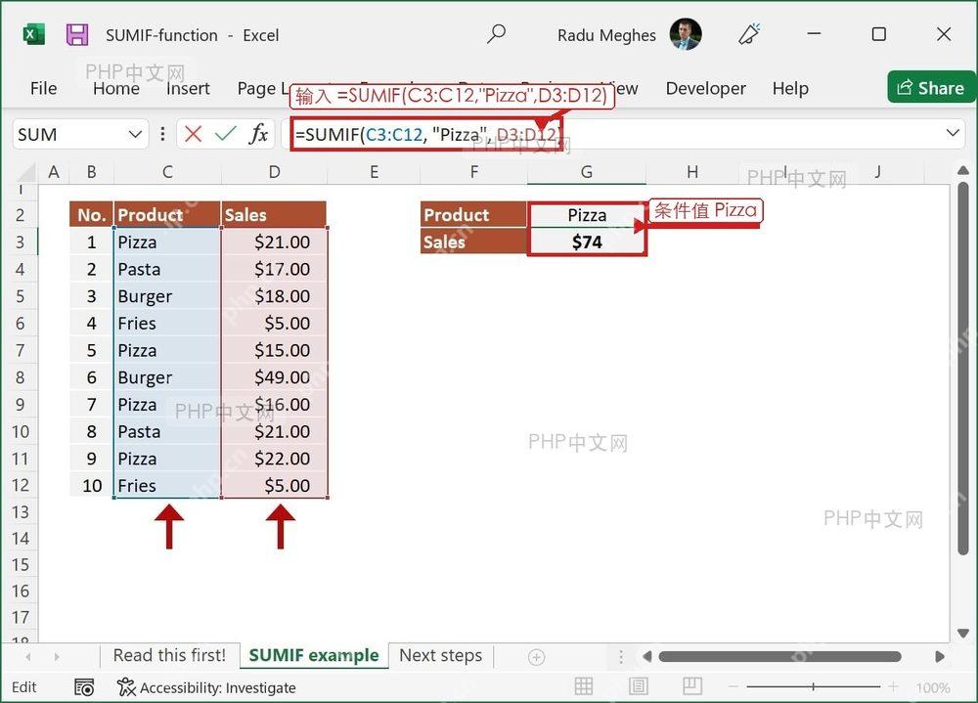Select column D header

275,172
